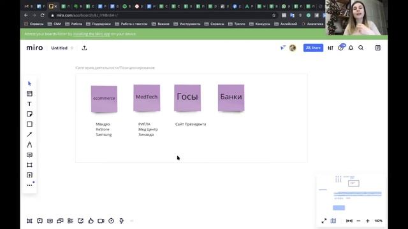Viewport: 408px width, 229px height.
Task: Open voting thumbs-up tool
Action: 91,221
